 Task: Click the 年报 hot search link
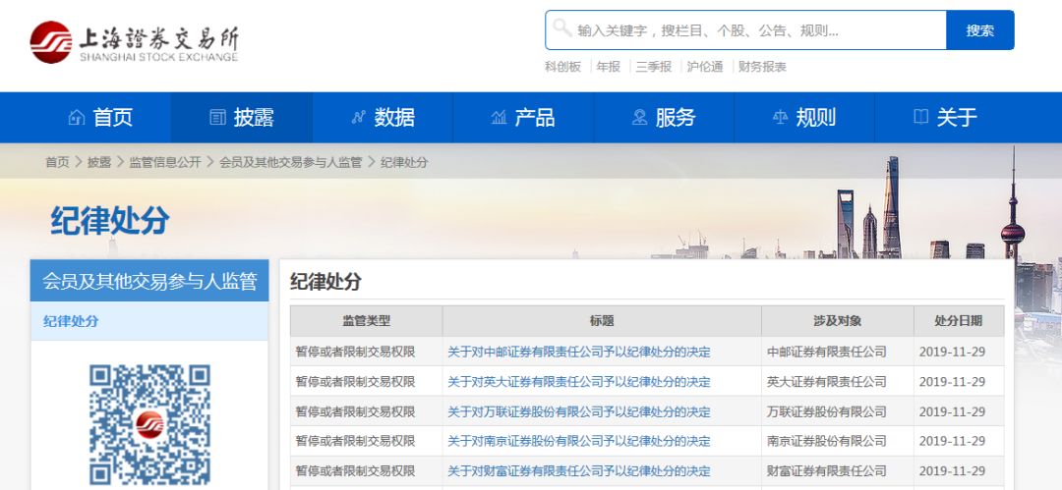[609, 67]
